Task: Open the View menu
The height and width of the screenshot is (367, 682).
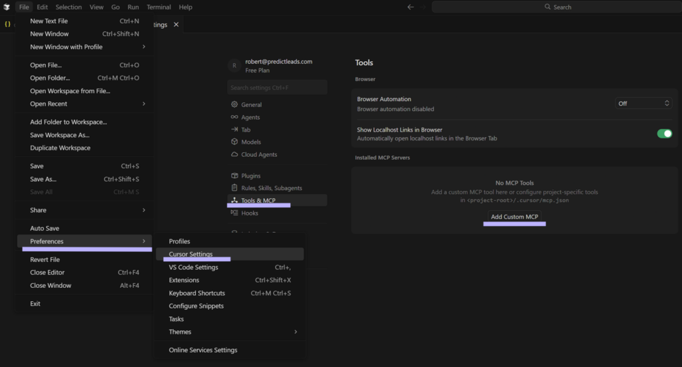Action: [97, 7]
